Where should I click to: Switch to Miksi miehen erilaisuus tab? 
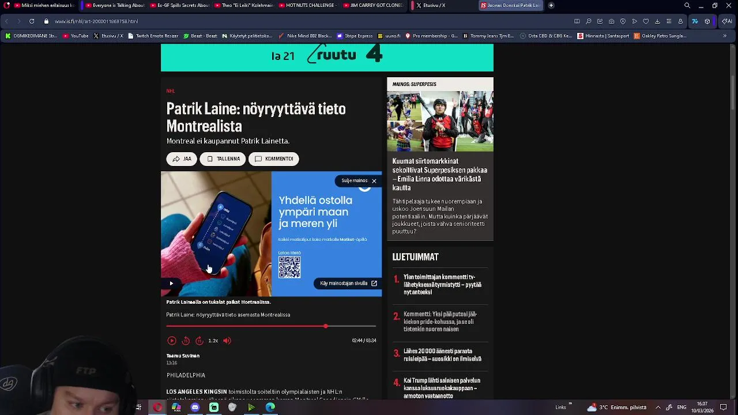click(x=44, y=5)
